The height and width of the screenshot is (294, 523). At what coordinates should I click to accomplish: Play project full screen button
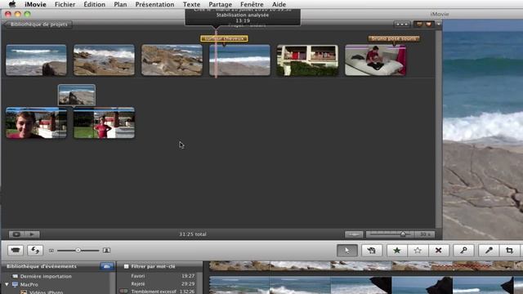pos(16,234)
